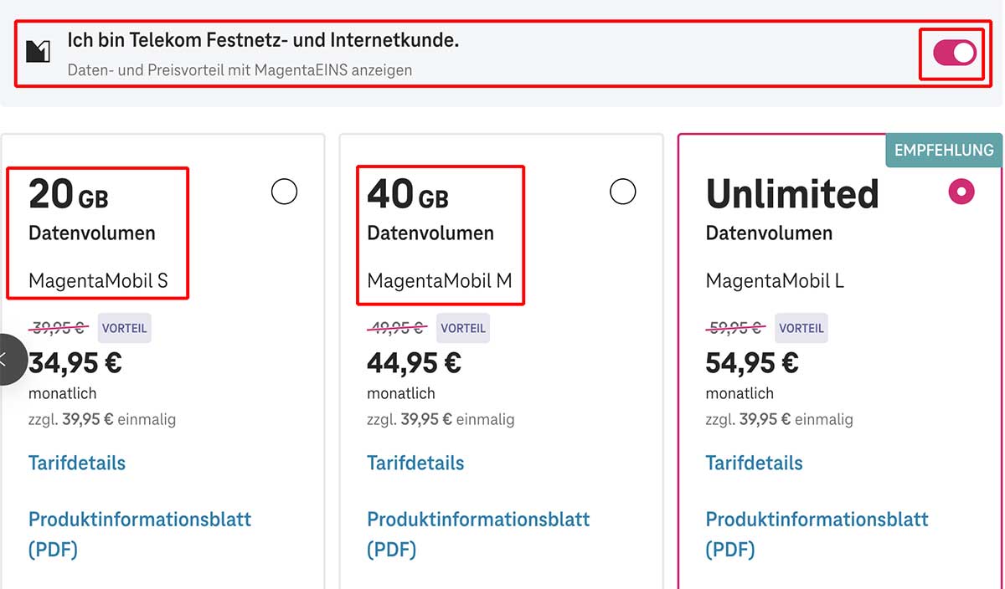Open the MagentaMobil S Produktinformationsblatt PDF

pos(139,519)
